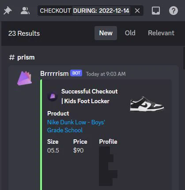
Task: Clear the search with the X icon
Action: click(137, 11)
